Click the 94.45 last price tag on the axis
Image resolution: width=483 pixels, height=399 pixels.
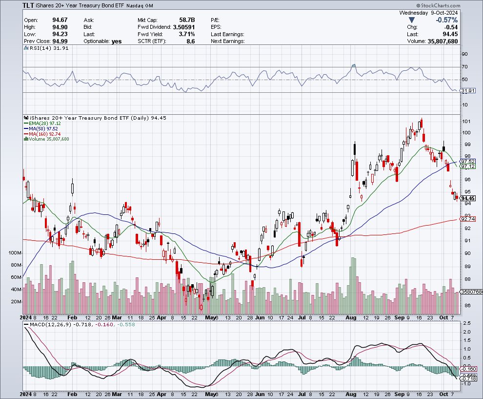tap(468, 198)
